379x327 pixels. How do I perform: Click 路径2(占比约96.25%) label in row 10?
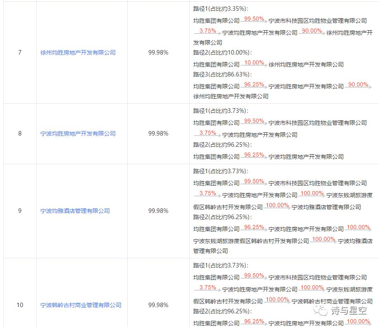pyautogui.click(x=222, y=311)
